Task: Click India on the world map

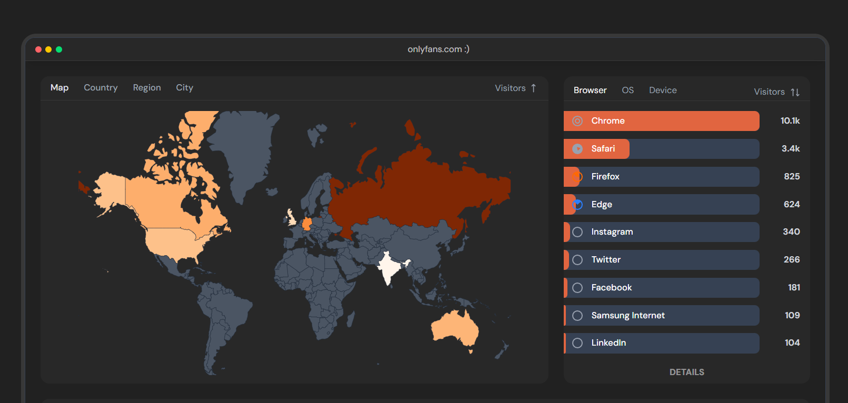Action: (x=390, y=267)
